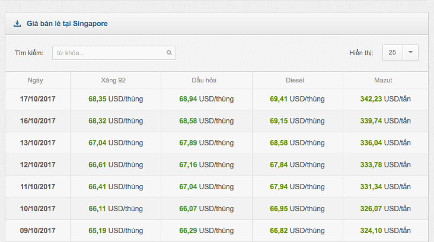
Task: Click Dầu hỏa price 67,04 USD/thùng
Action: pos(206,187)
